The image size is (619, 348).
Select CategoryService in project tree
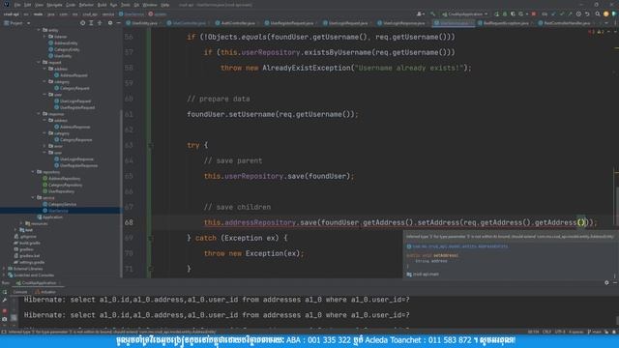tap(60, 204)
